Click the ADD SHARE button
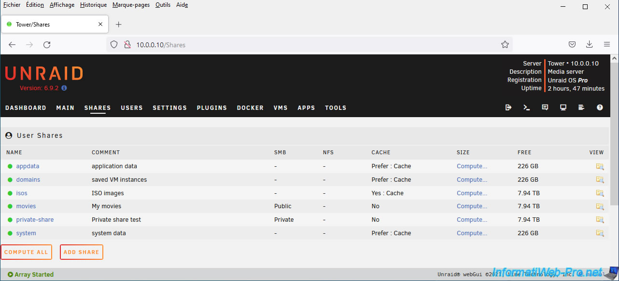This screenshot has width=619, height=281. click(81, 252)
